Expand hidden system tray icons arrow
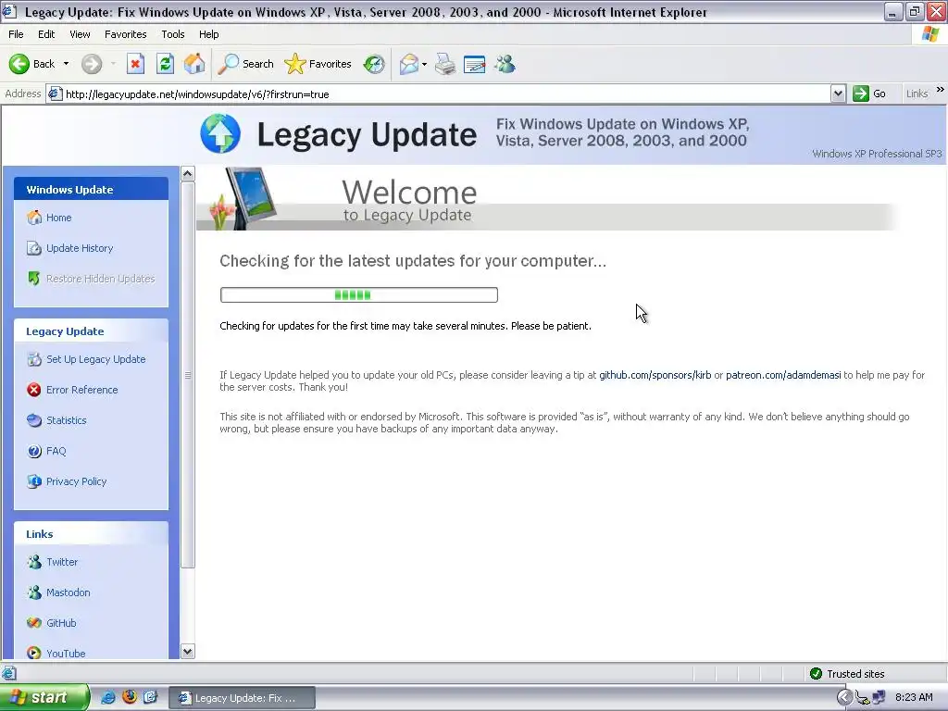 (x=844, y=697)
